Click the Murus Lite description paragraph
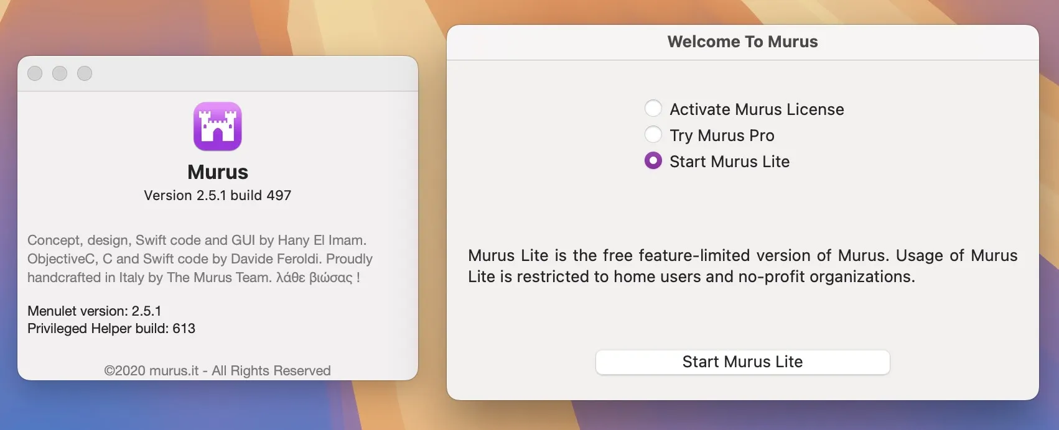Screen dimensions: 1059x430 point(742,266)
